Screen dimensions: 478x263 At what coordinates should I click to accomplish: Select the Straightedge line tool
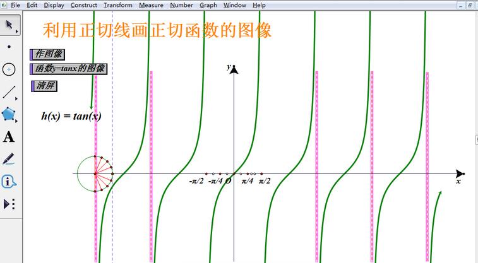pos(9,92)
